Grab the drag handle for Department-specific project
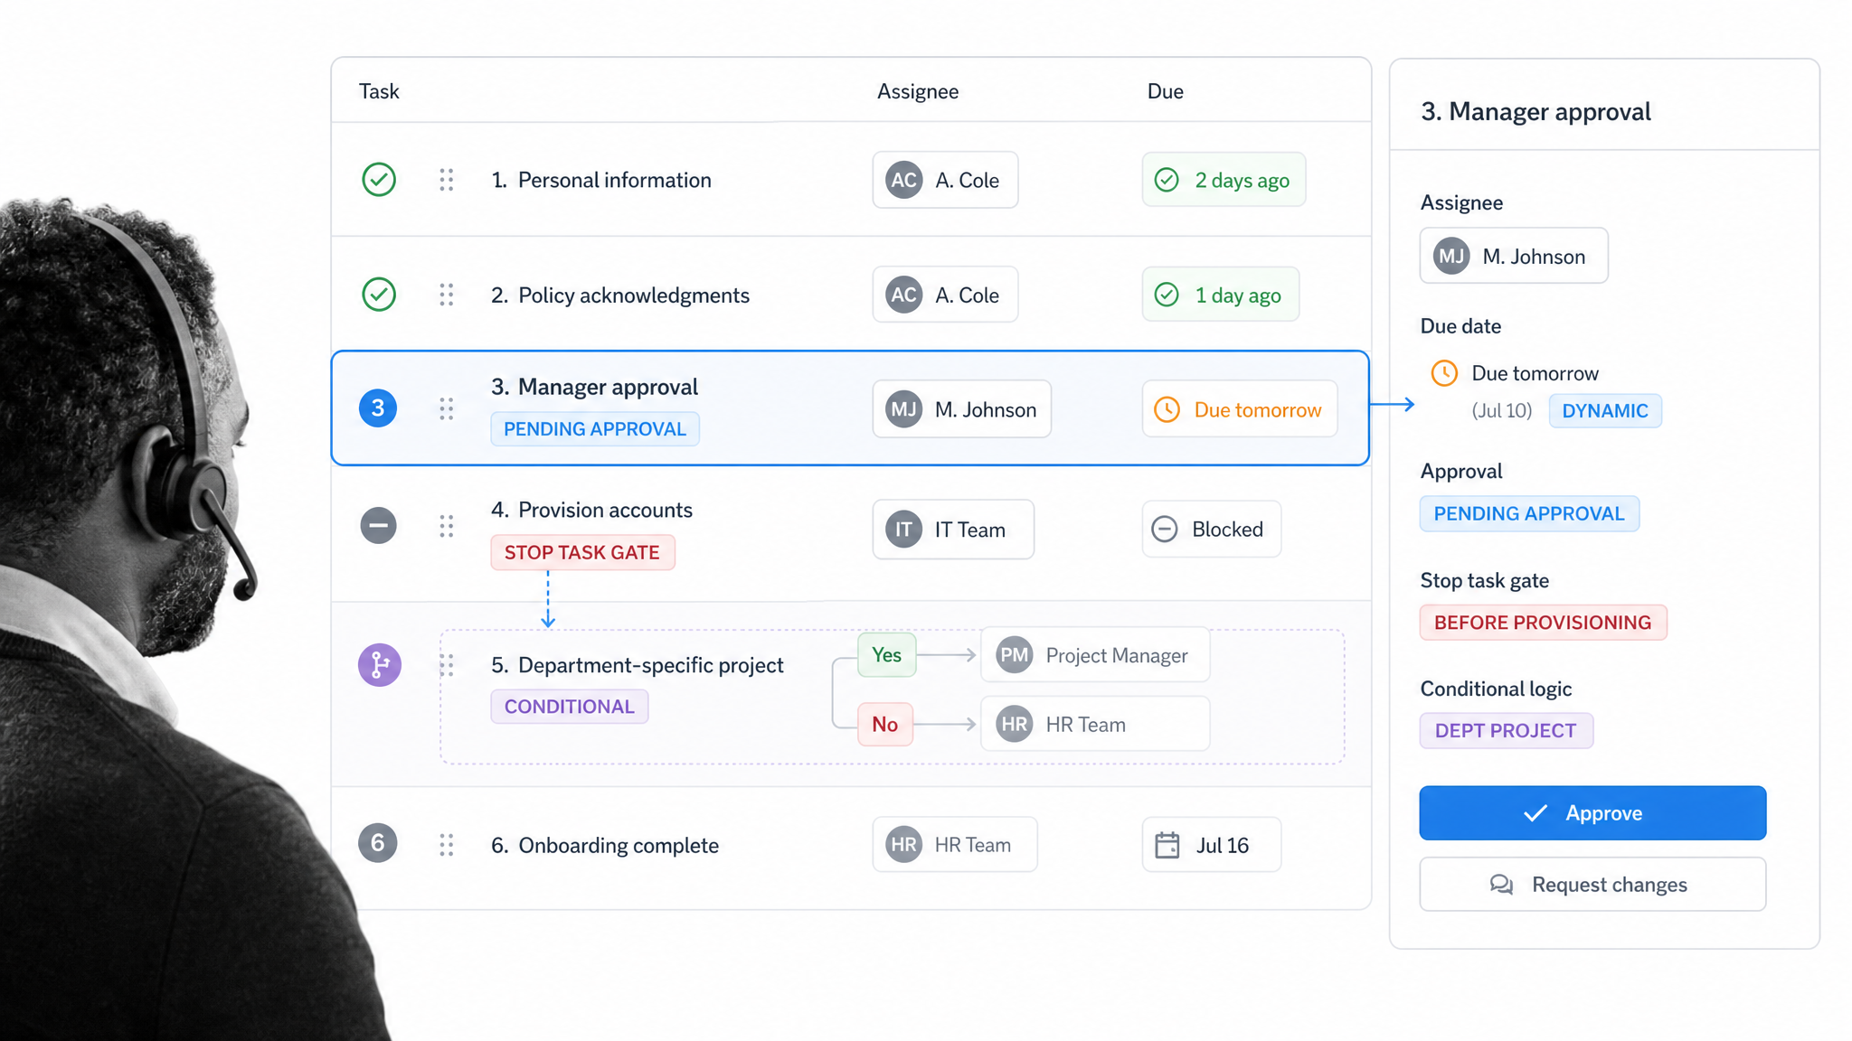 [447, 666]
